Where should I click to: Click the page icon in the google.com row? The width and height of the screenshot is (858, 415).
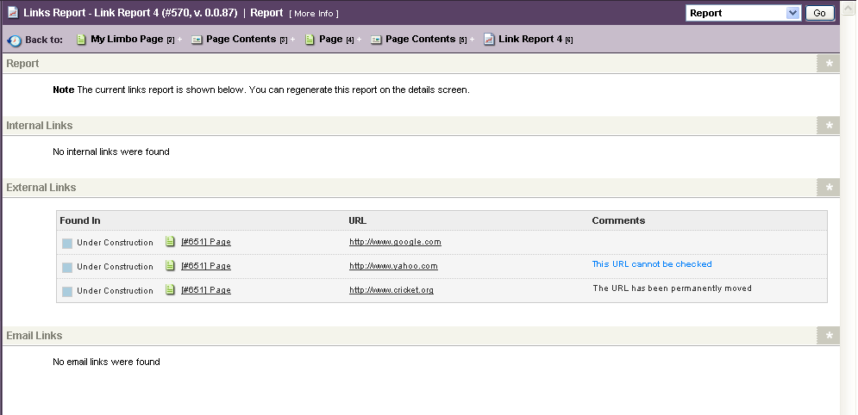(171, 242)
